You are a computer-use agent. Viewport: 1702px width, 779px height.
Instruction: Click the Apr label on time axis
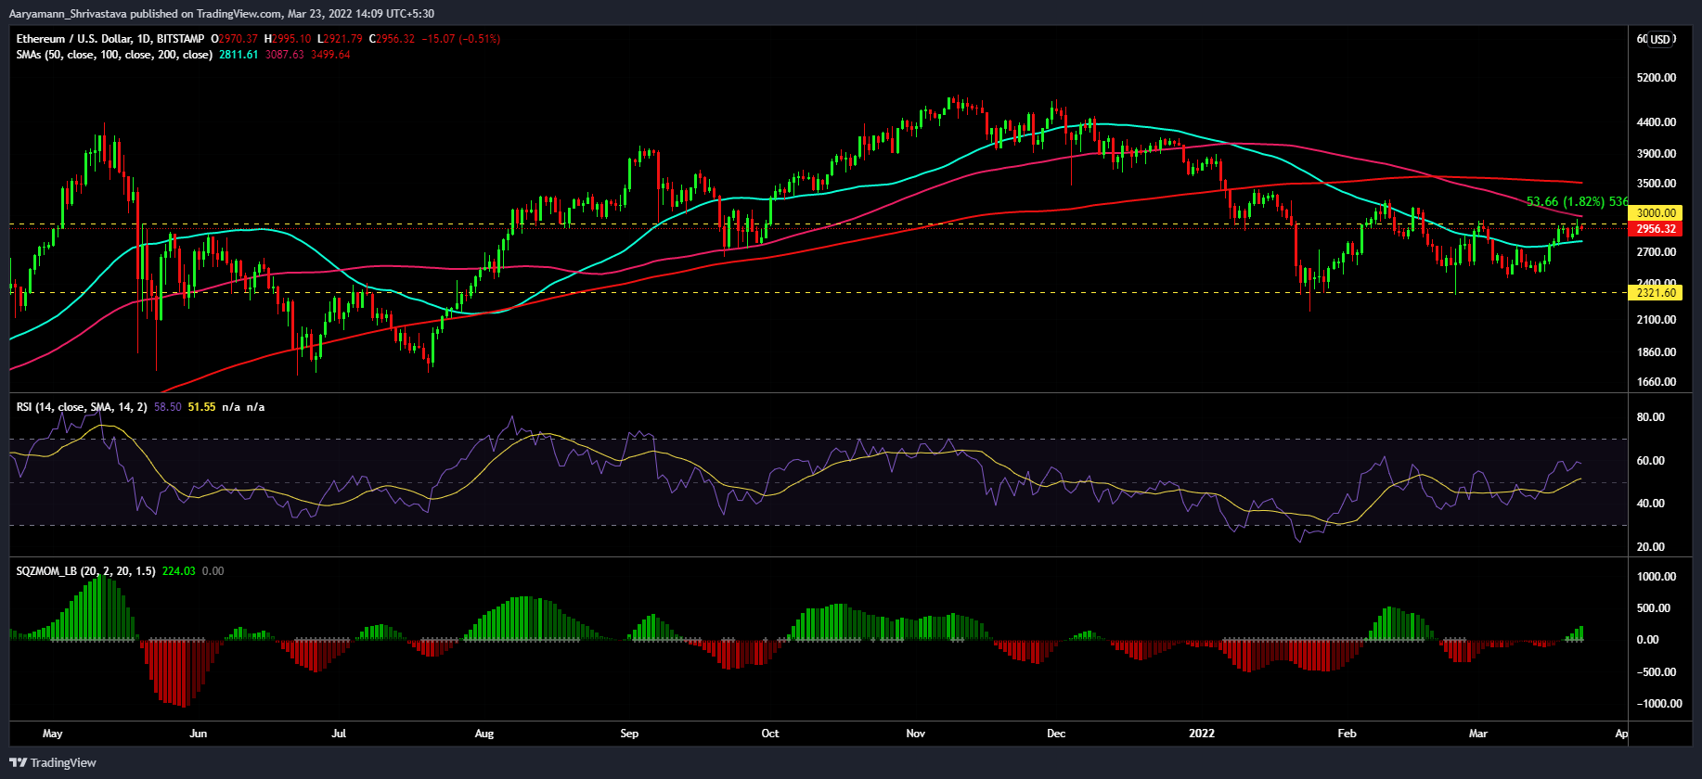pos(1621,734)
